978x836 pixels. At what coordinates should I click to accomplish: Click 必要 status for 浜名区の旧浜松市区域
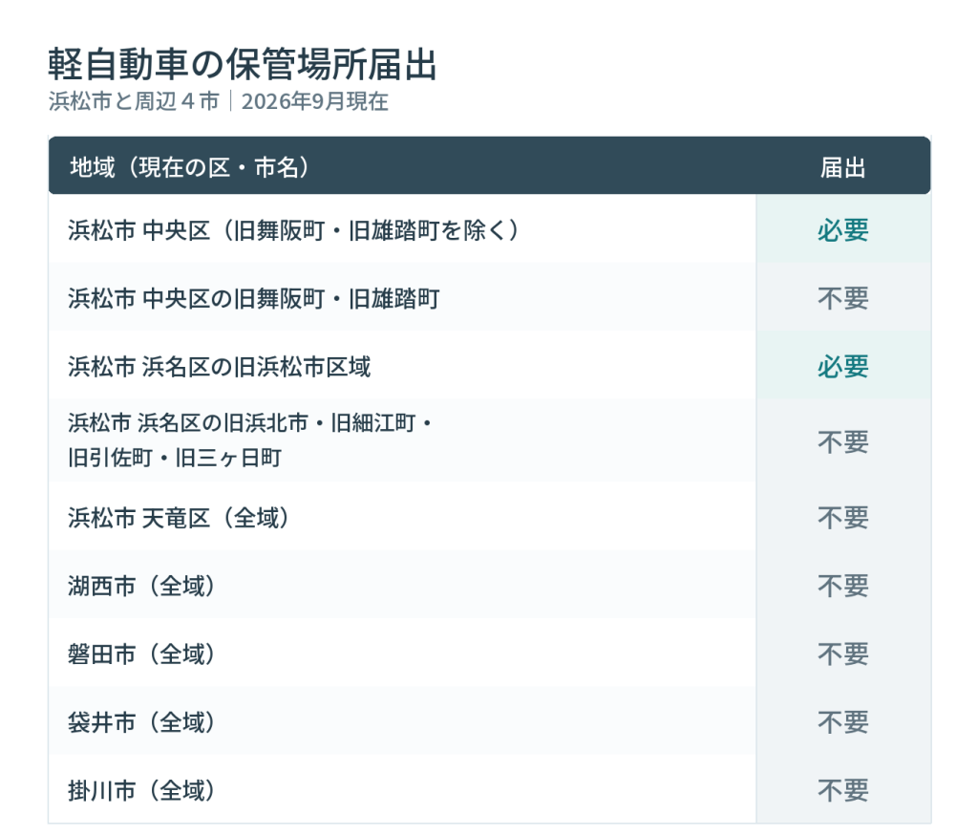click(842, 366)
